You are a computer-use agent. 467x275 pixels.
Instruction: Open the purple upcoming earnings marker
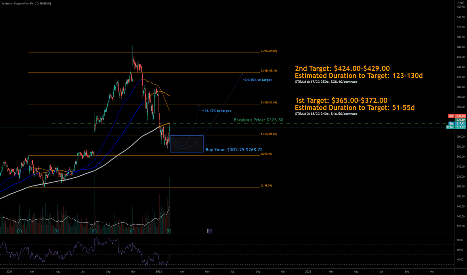pyautogui.click(x=209, y=231)
